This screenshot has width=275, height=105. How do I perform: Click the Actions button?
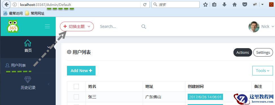(243, 52)
